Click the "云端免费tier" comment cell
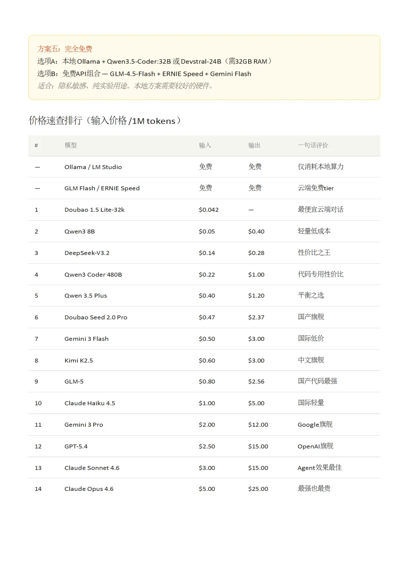 (316, 188)
